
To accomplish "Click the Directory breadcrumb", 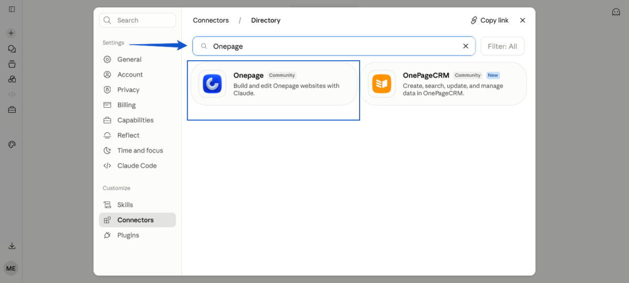I will 266,20.
